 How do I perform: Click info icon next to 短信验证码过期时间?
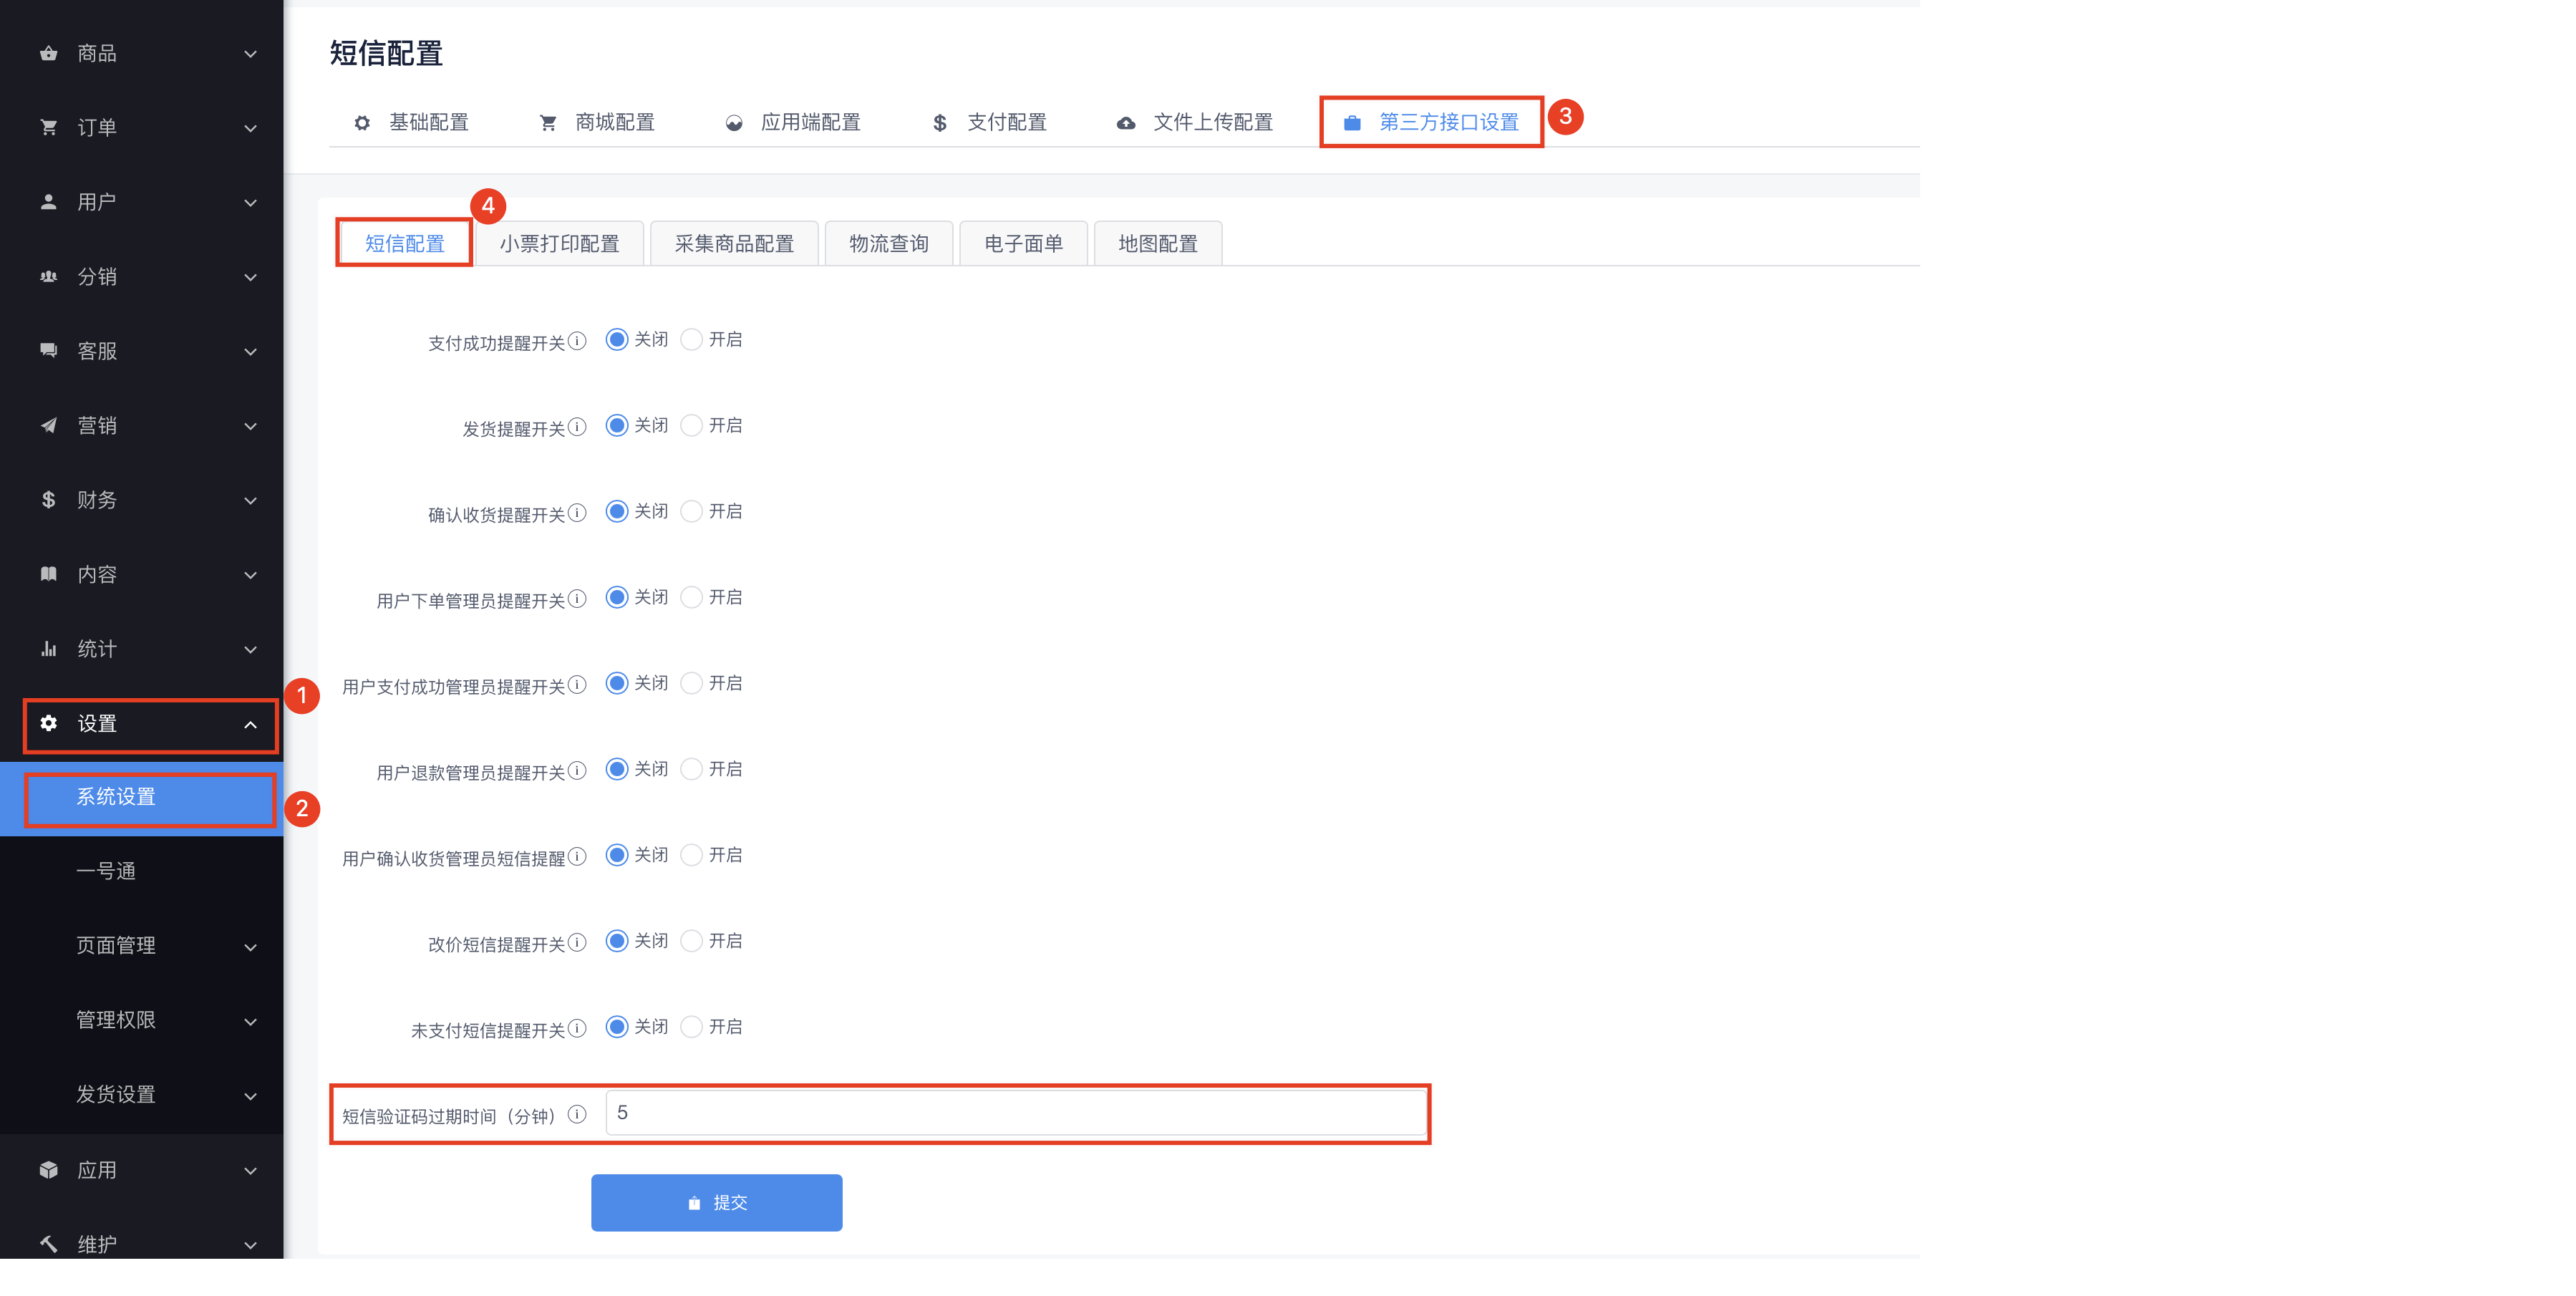pyautogui.click(x=577, y=1114)
